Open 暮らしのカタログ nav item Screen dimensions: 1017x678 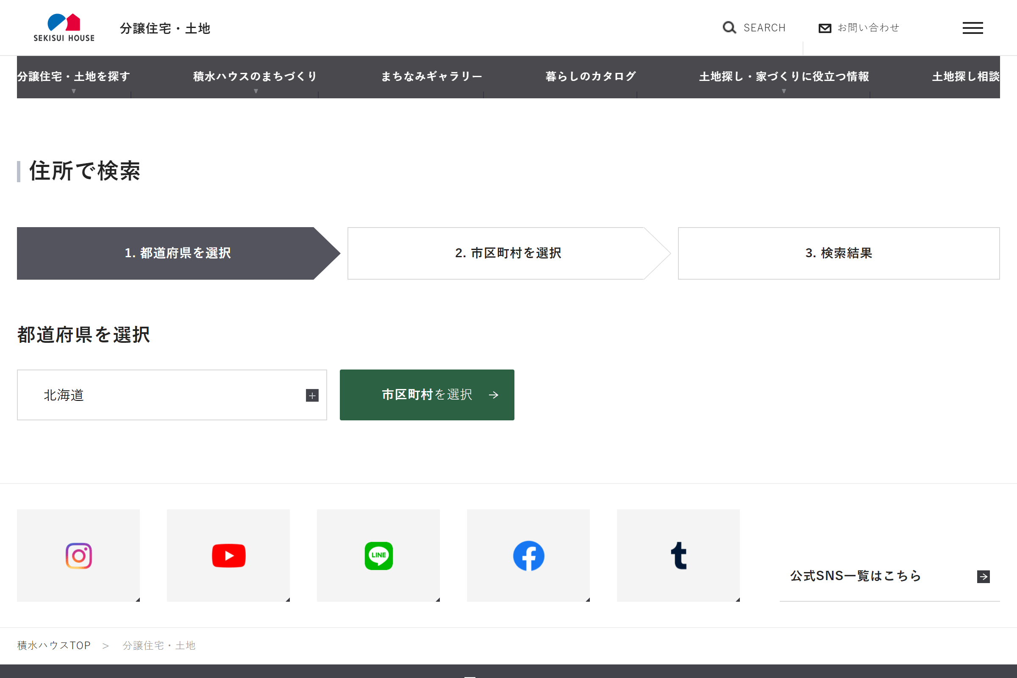(x=590, y=77)
